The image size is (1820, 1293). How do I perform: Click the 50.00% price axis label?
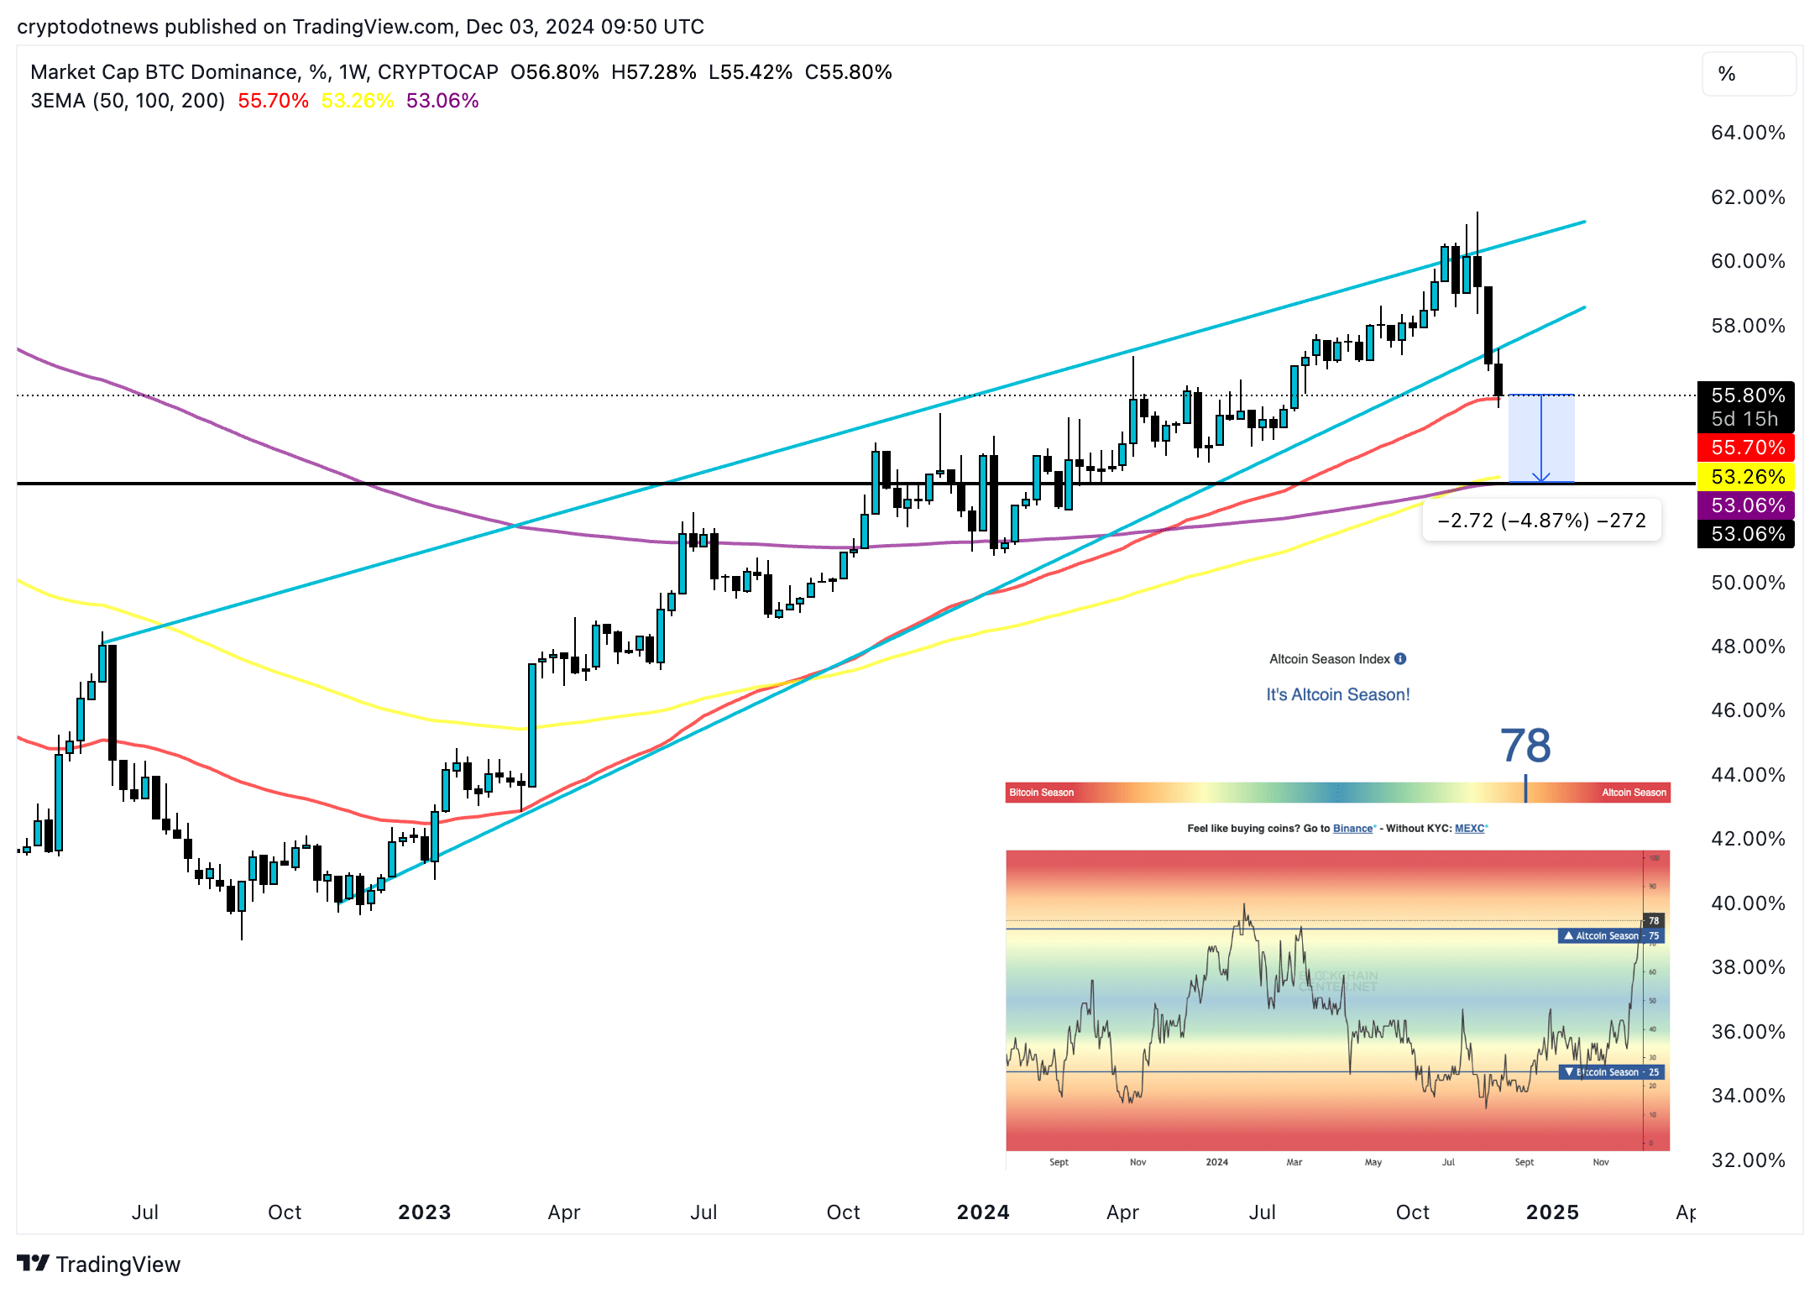[x=1748, y=583]
